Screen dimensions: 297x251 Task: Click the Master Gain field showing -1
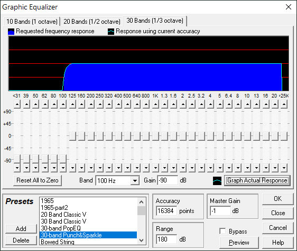220,211
